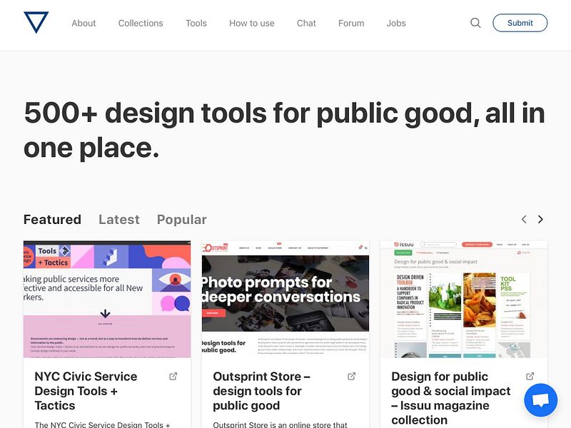
Task: Open Outsprint photo prompts thumbnail
Action: [285, 299]
